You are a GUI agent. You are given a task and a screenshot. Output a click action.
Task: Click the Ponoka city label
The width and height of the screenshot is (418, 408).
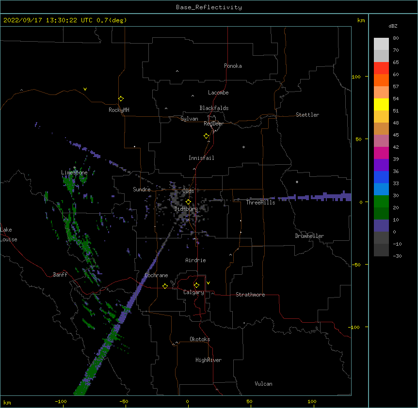(x=233, y=66)
